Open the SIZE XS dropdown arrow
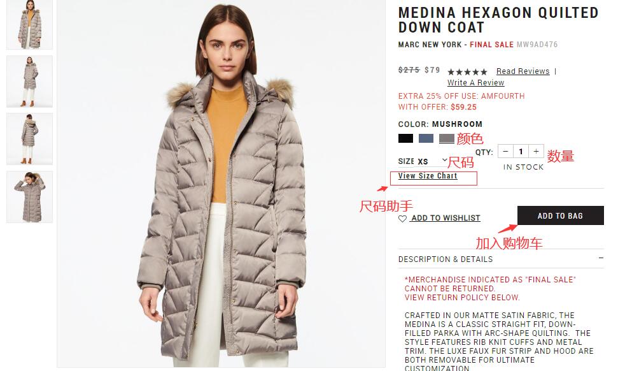Image resolution: width=625 pixels, height=371 pixels. (x=445, y=160)
